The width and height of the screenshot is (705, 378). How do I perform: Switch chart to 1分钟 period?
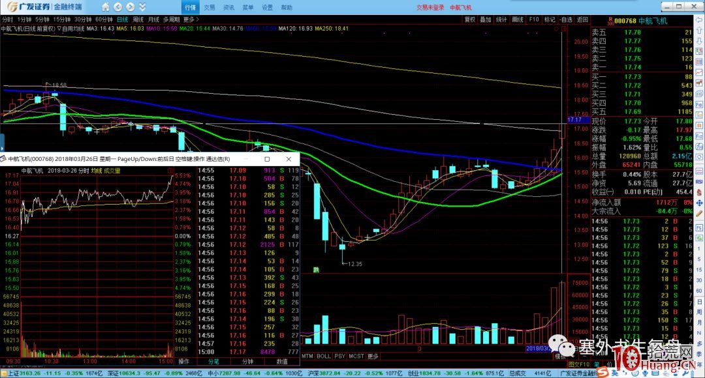coord(24,20)
